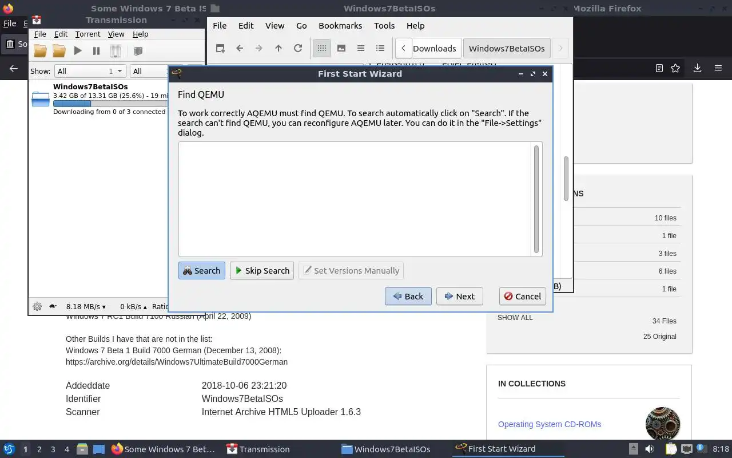Click Set Versions Manually button
Screen dimensions: 732x458
(351, 271)
